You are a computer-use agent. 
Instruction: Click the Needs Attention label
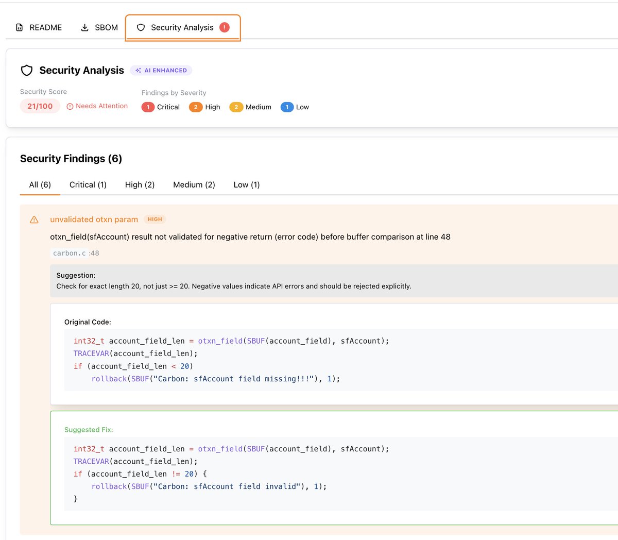[x=101, y=106]
